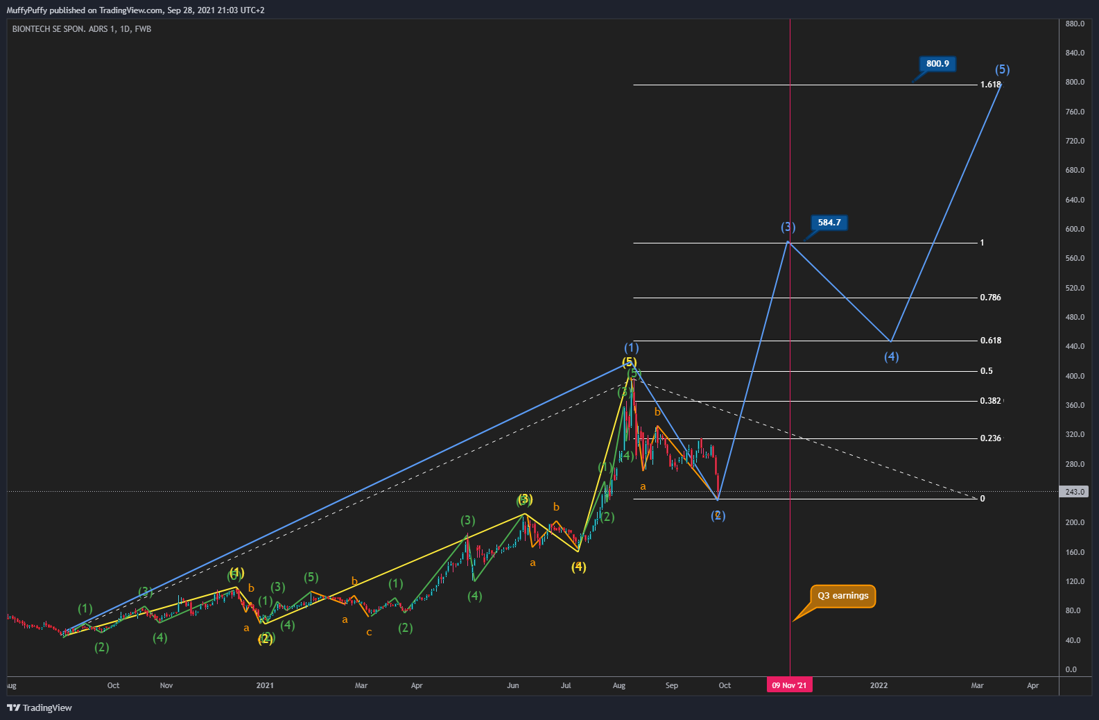The image size is (1099, 720).
Task: Select the 800.9 price target label
Action: click(937, 64)
